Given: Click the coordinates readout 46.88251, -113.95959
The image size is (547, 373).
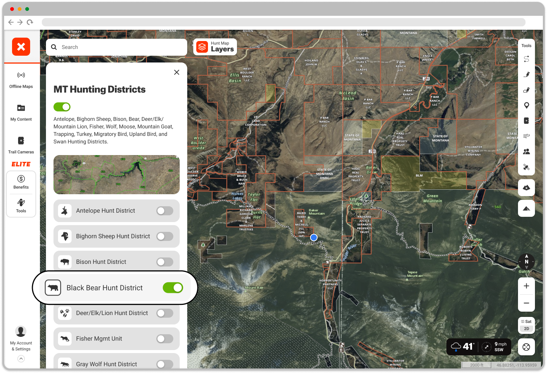Looking at the screenshot, I should click(516, 365).
